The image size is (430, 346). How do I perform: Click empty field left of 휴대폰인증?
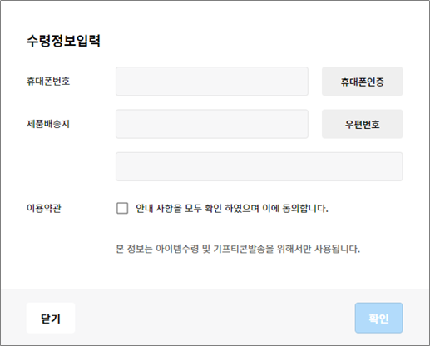tap(212, 82)
